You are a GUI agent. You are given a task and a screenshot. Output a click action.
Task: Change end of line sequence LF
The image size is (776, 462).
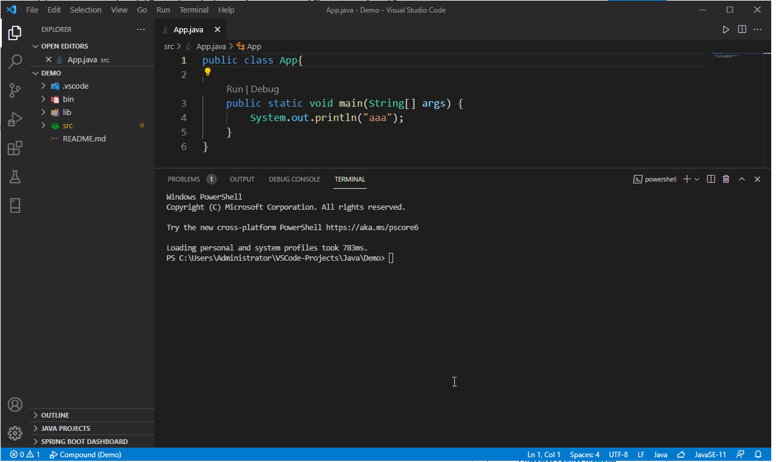click(x=641, y=455)
